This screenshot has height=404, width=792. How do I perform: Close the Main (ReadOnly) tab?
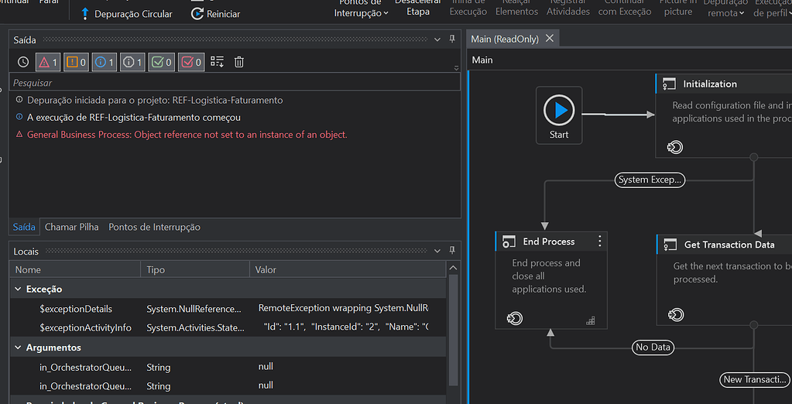(550, 39)
